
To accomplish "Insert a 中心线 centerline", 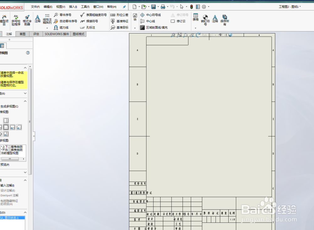I will point(148,21).
